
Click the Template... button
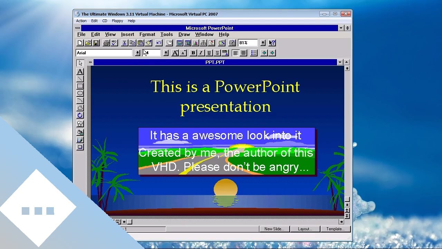[x=335, y=229]
